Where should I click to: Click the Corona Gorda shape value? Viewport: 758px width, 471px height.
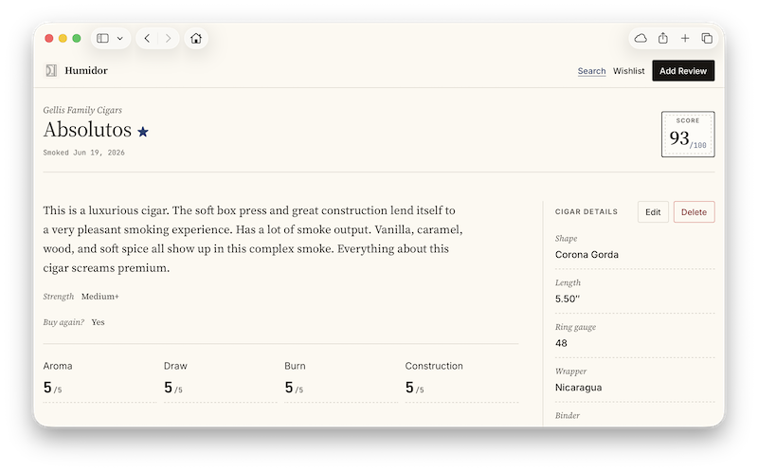point(587,254)
